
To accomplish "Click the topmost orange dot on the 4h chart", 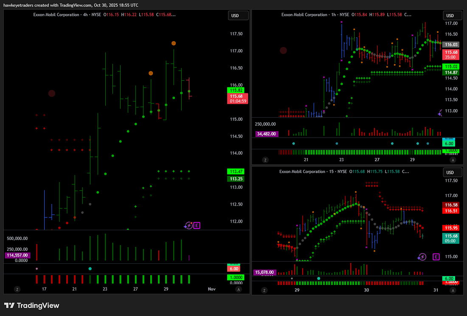I will [174, 43].
